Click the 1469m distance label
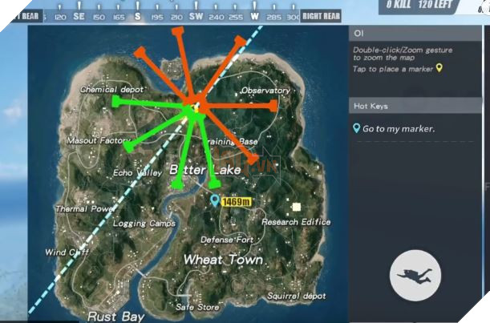 tap(237, 202)
